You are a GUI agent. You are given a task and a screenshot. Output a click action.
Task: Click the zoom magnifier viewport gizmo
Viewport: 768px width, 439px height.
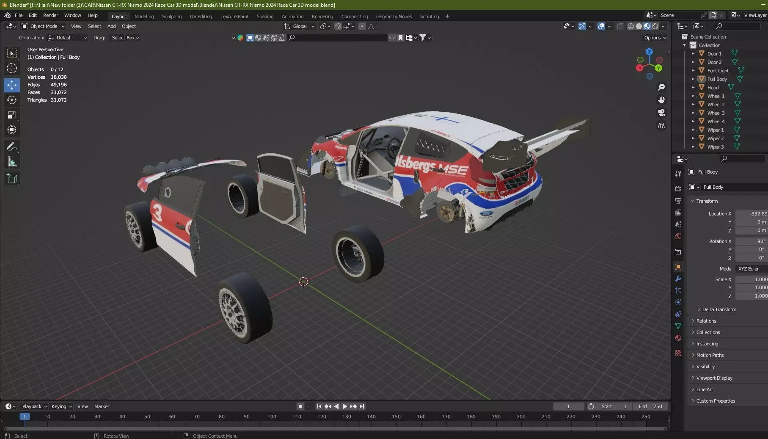(661, 87)
